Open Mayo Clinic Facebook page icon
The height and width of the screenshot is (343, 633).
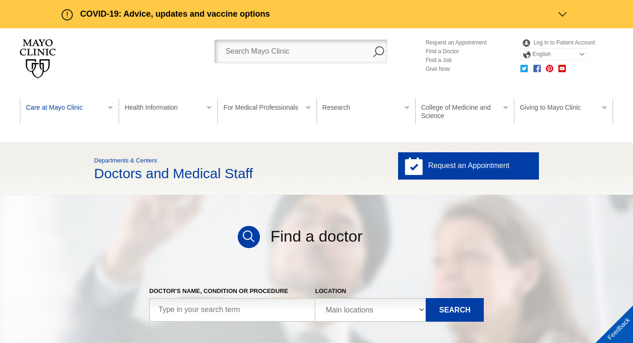pos(537,69)
